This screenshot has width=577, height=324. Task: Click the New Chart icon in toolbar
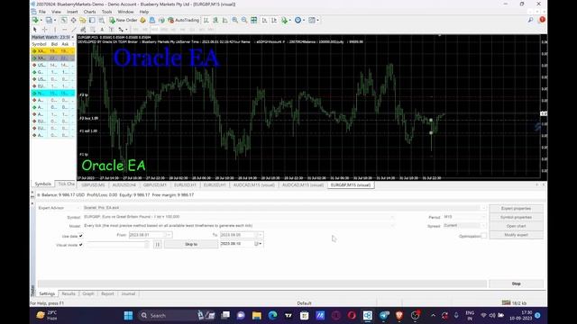pos(35,20)
